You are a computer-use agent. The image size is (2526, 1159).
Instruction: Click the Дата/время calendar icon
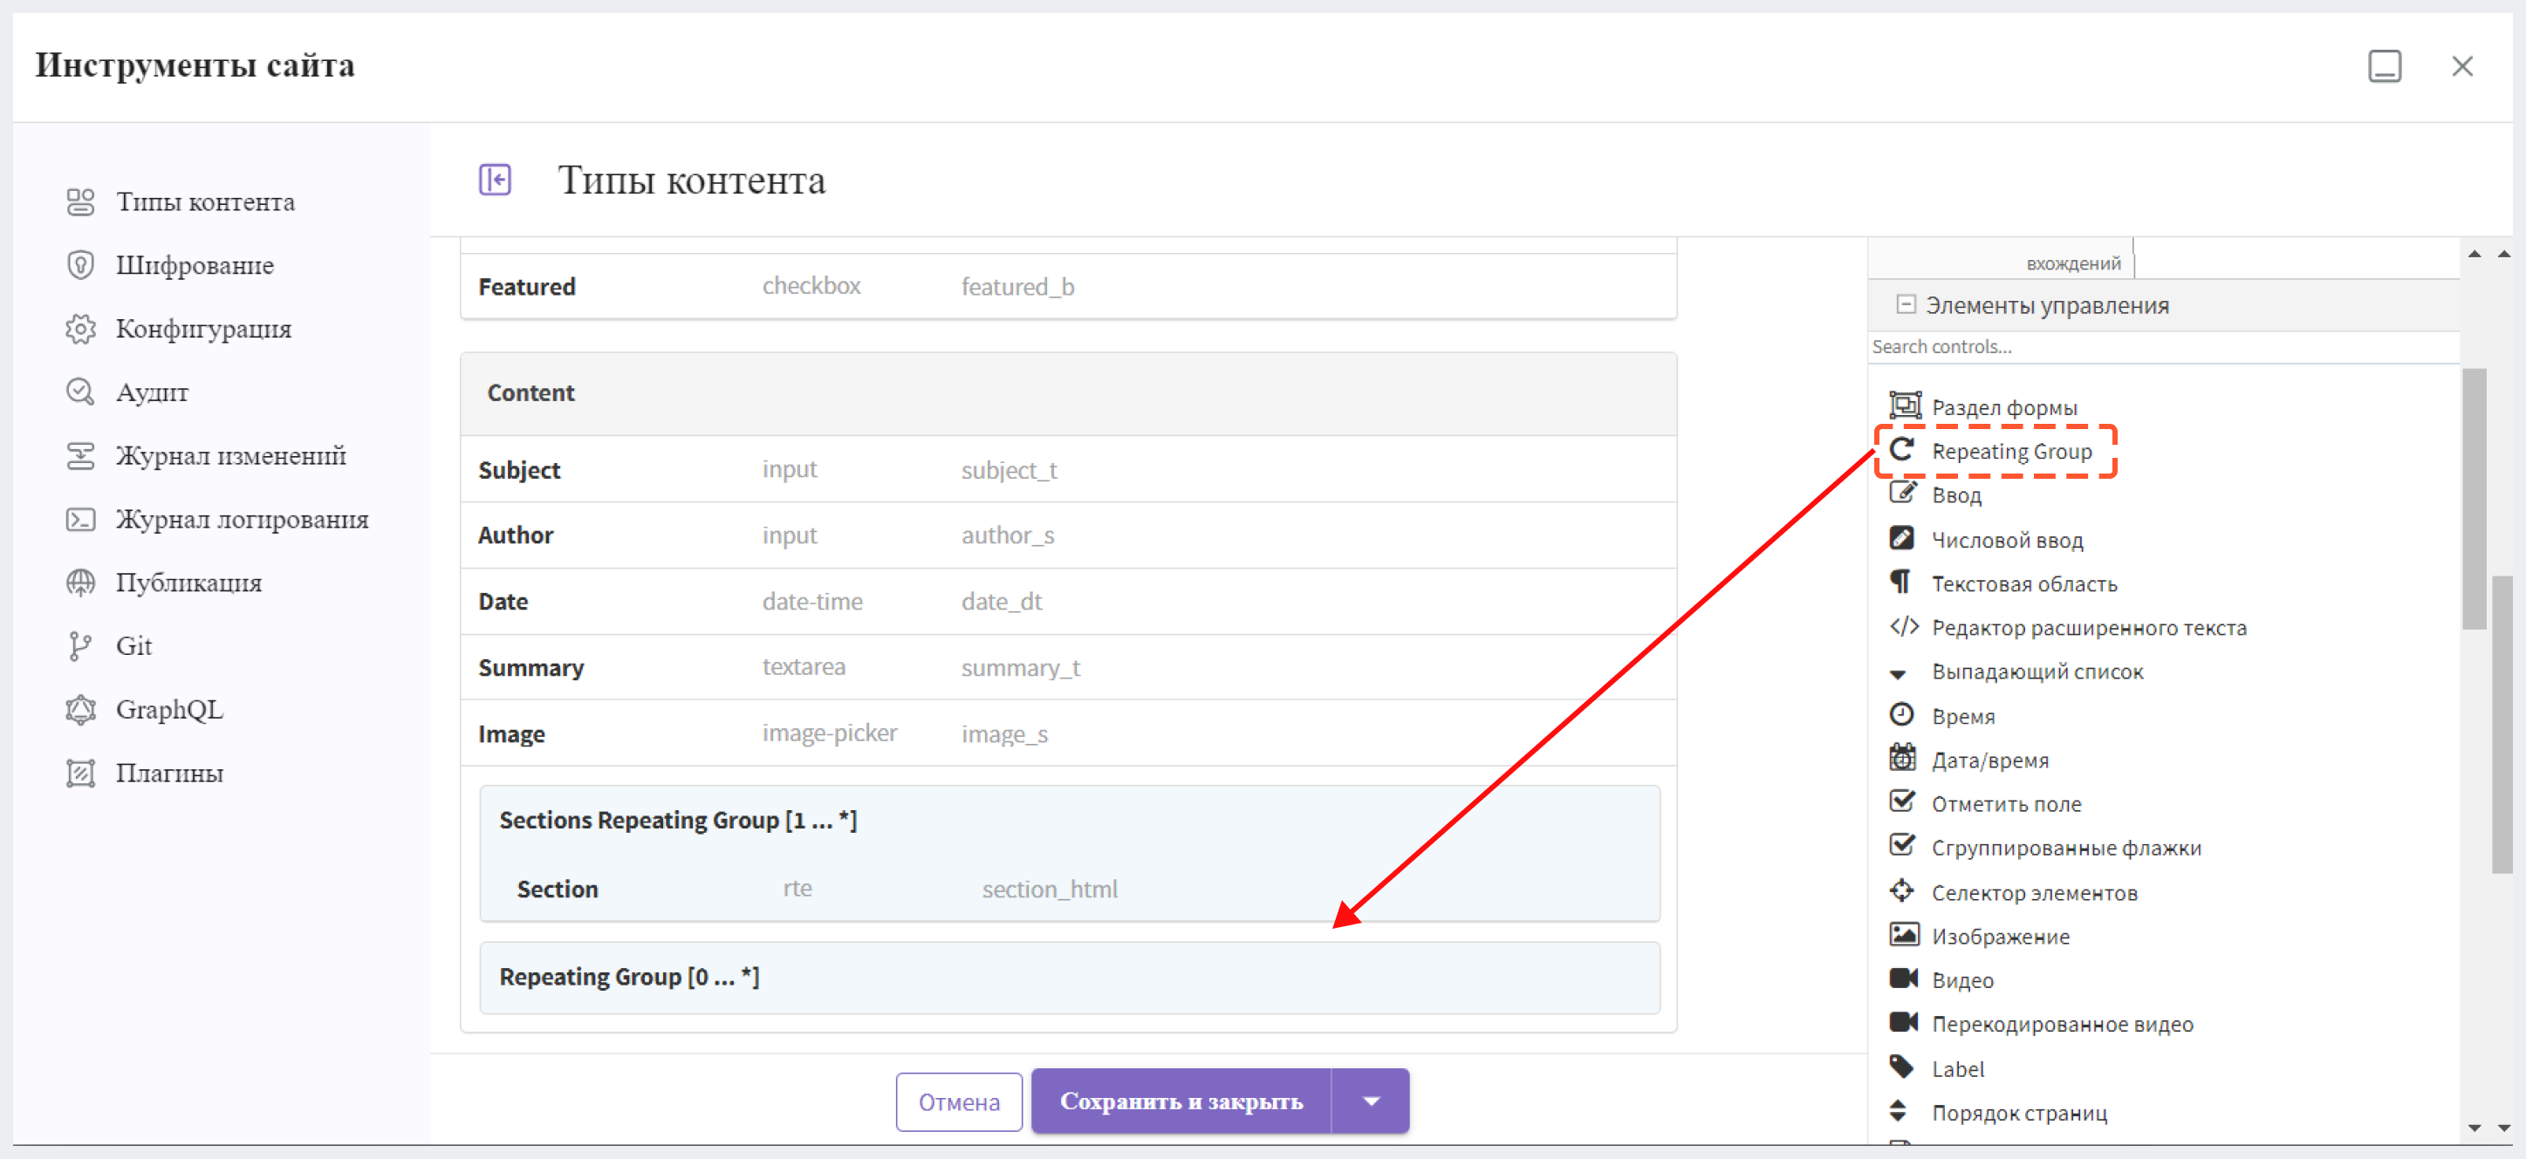click(1901, 759)
